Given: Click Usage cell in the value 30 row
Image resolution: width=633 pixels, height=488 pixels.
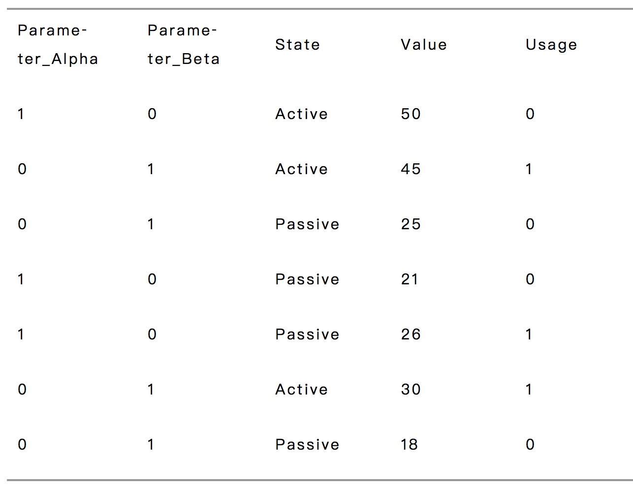Looking at the screenshot, I should [x=529, y=390].
